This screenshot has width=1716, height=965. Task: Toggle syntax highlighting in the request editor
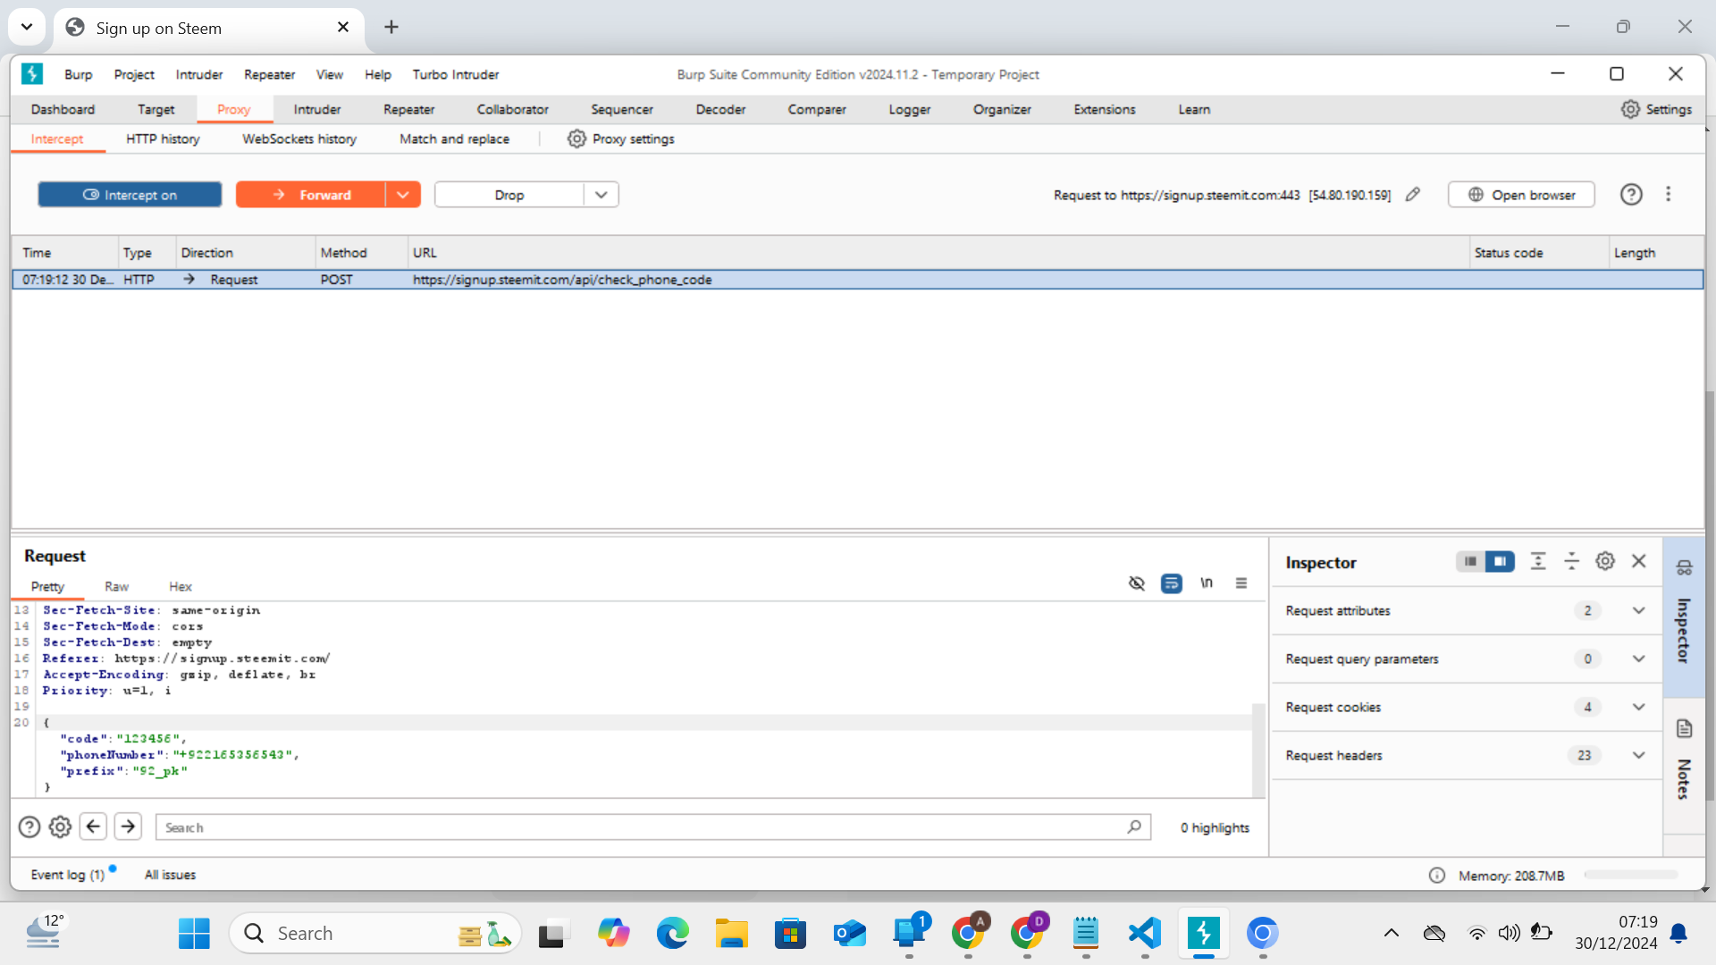coord(1172,583)
